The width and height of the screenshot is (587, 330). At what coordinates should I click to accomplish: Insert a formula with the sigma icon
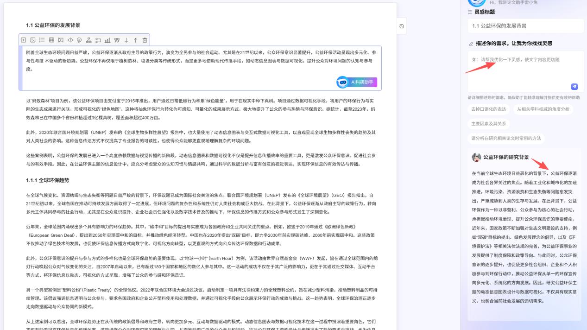click(61, 40)
